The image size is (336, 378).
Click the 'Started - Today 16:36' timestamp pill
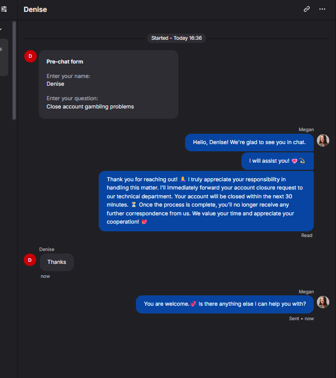tap(176, 38)
